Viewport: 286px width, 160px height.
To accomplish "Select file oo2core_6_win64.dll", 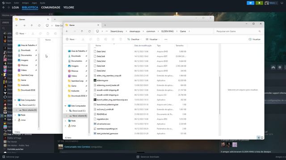I will point(105,109).
